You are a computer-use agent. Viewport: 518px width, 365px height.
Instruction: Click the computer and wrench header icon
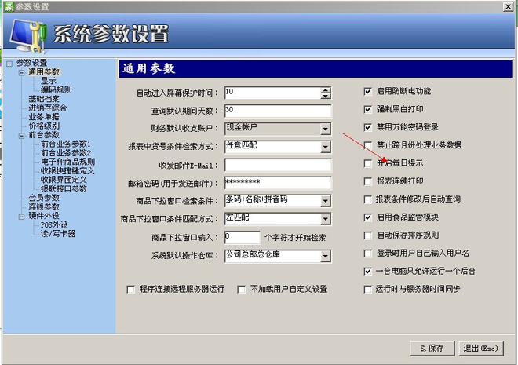[28, 36]
